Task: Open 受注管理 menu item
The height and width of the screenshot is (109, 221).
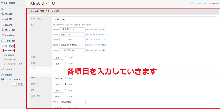Action: point(9,24)
